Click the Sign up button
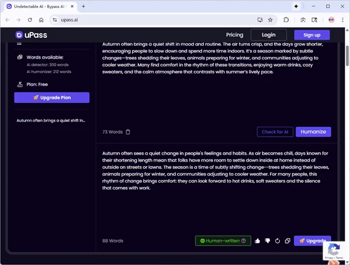350x265 pixels. (312, 35)
